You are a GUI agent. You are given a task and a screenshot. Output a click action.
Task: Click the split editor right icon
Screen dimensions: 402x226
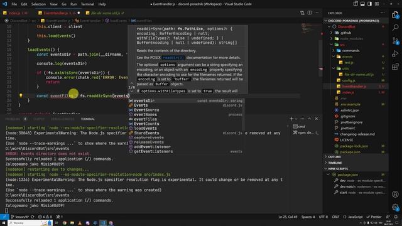pos(310,13)
